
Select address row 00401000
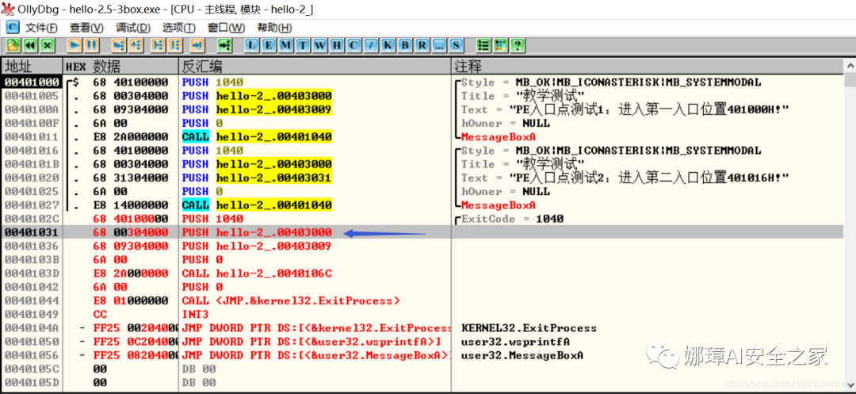pyautogui.click(x=32, y=82)
